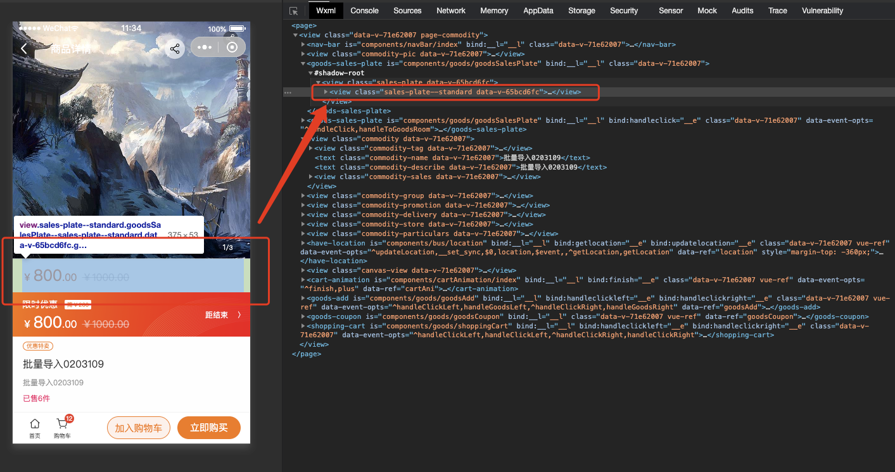This screenshot has height=472, width=895.
Task: Switch to the Storage tab
Action: 581,11
